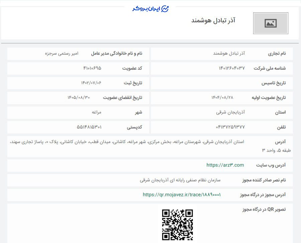Screen dimensions: 301x243
Task: Select license issuer سازمان نظام صنفی رایانه ای
Action: (x=180, y=180)
